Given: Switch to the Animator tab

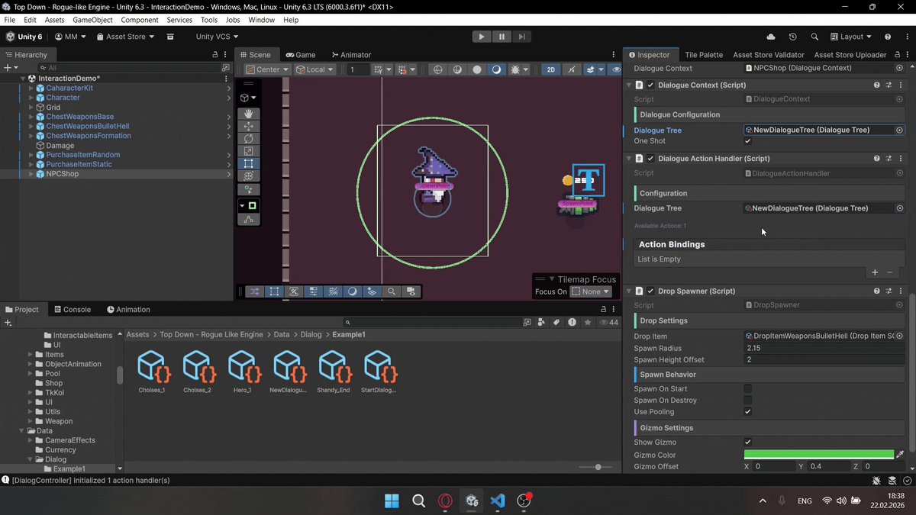Looking at the screenshot, I should coord(351,55).
